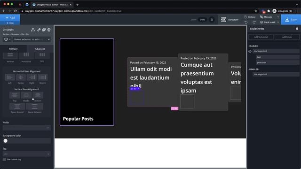This screenshot has width=301, height=169.
Task: Close the Stylesheets panel
Action: tap(297, 29)
